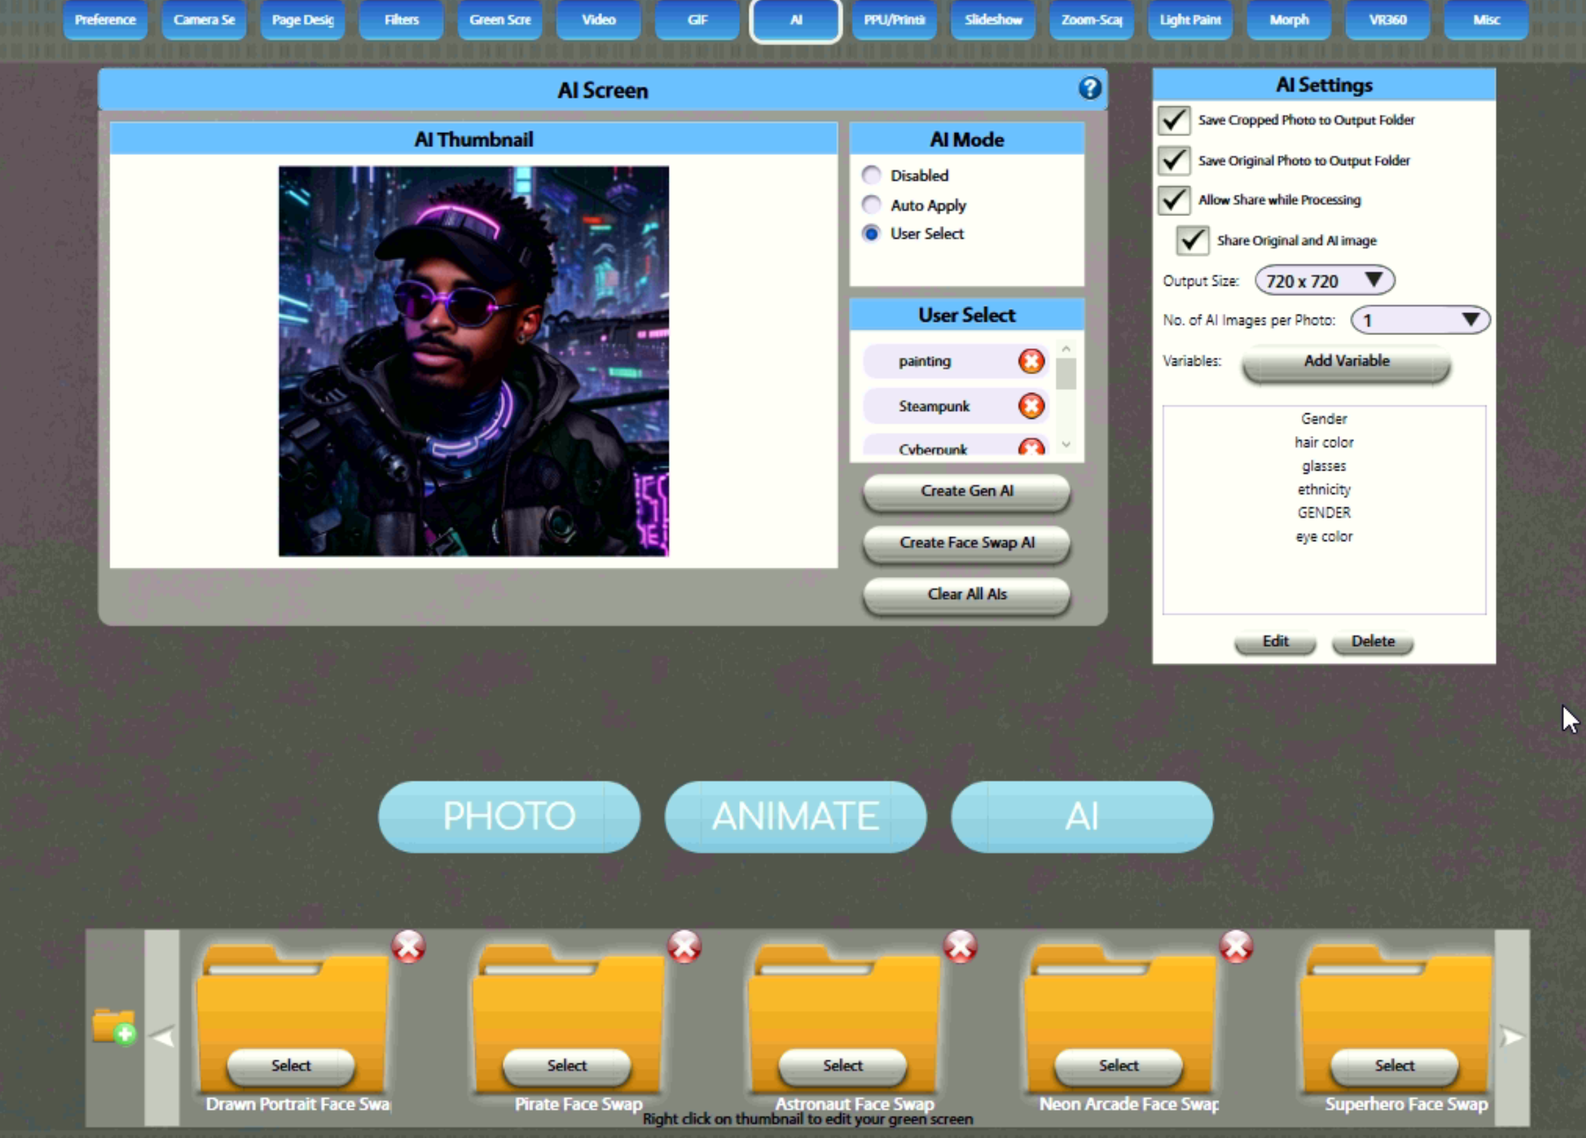Image resolution: width=1586 pixels, height=1138 pixels.
Task: Click the AI Thumbnail cyberpunk image
Action: [x=473, y=361]
